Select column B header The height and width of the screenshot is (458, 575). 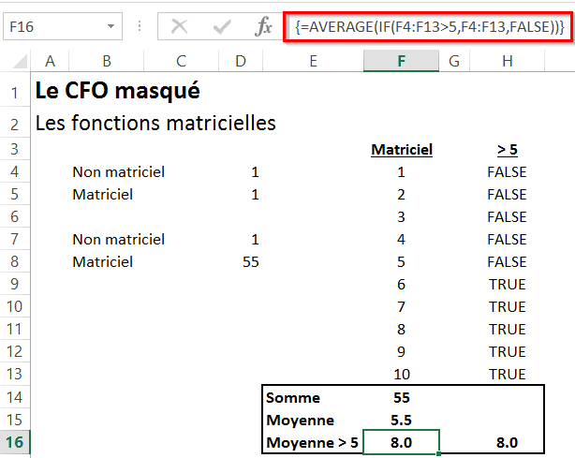pyautogui.click(x=107, y=62)
